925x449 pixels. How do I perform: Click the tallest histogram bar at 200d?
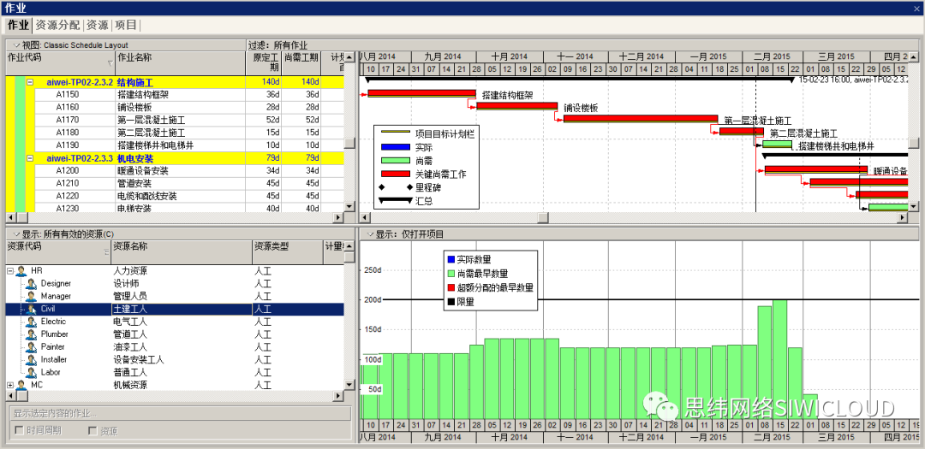tap(780, 359)
